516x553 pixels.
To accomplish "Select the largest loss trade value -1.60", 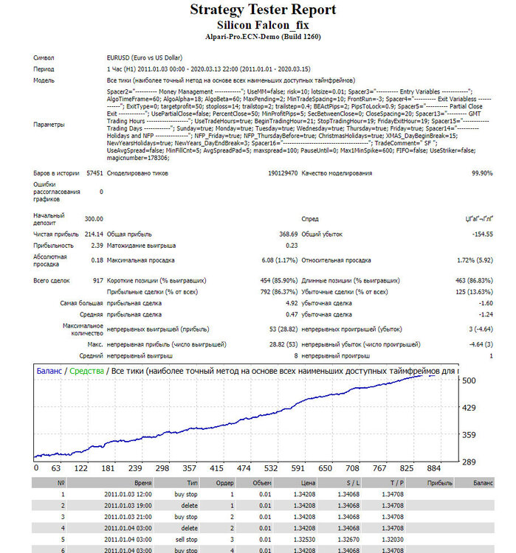I will coord(486,303).
